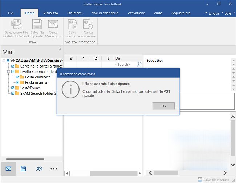Open the Strumenti tab
This screenshot has width=236, height=183.
[x=75, y=13]
